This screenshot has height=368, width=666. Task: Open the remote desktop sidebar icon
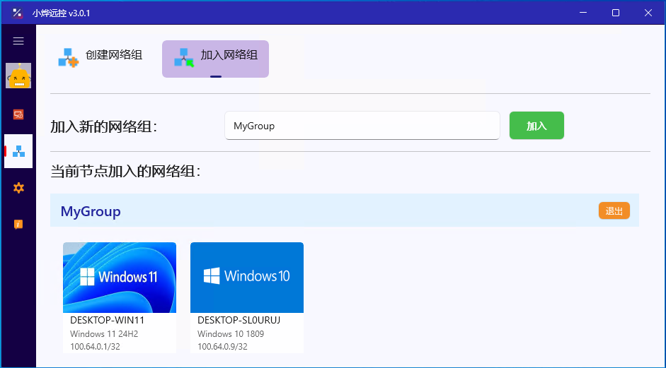point(18,114)
